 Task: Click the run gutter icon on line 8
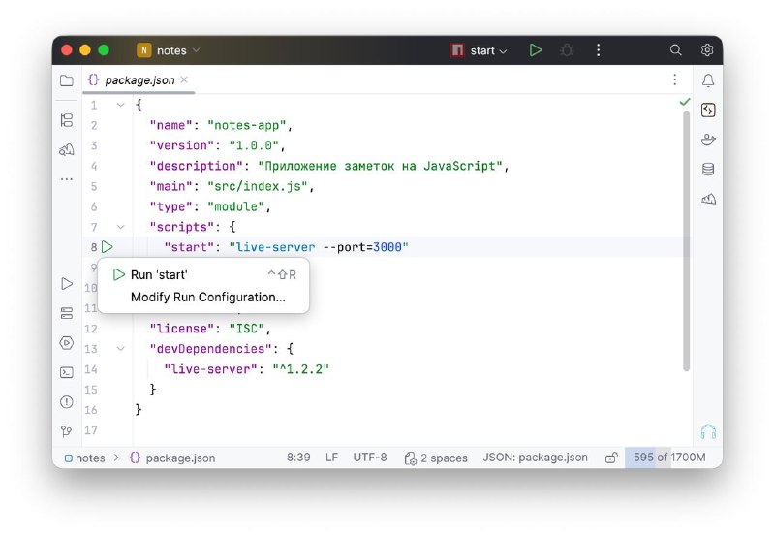tap(108, 246)
